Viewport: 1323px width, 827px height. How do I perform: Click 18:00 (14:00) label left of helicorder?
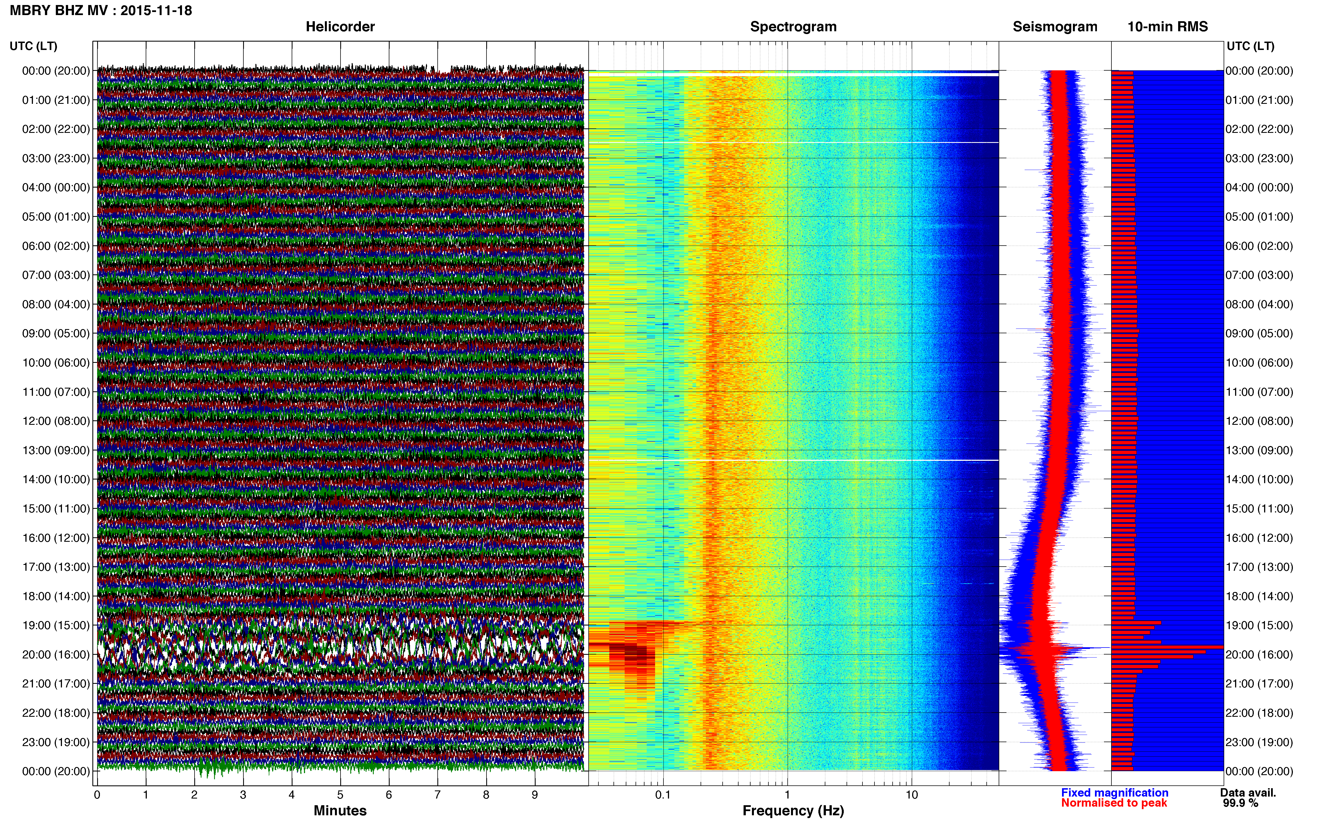pyautogui.click(x=56, y=596)
